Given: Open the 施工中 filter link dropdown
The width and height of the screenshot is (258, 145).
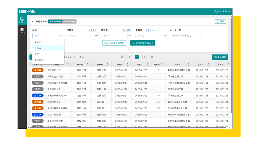Looking at the screenshot, I should pos(150,30).
